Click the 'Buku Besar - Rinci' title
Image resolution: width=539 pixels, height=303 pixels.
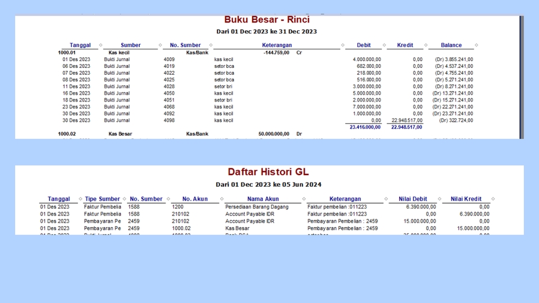(267, 20)
